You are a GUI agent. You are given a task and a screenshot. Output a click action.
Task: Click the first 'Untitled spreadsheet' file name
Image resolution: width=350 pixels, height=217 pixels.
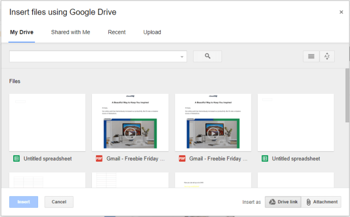(48, 159)
